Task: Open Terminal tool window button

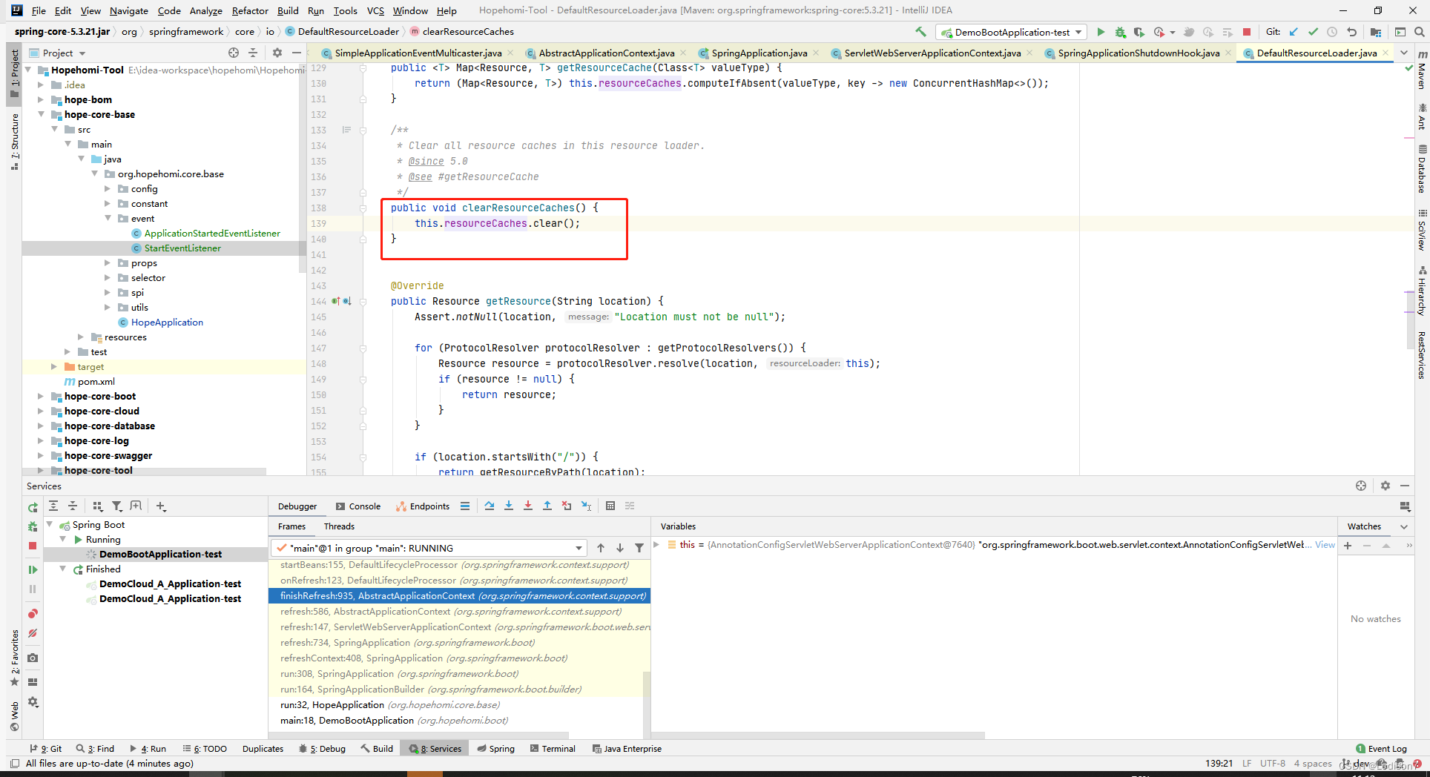Action: (553, 749)
